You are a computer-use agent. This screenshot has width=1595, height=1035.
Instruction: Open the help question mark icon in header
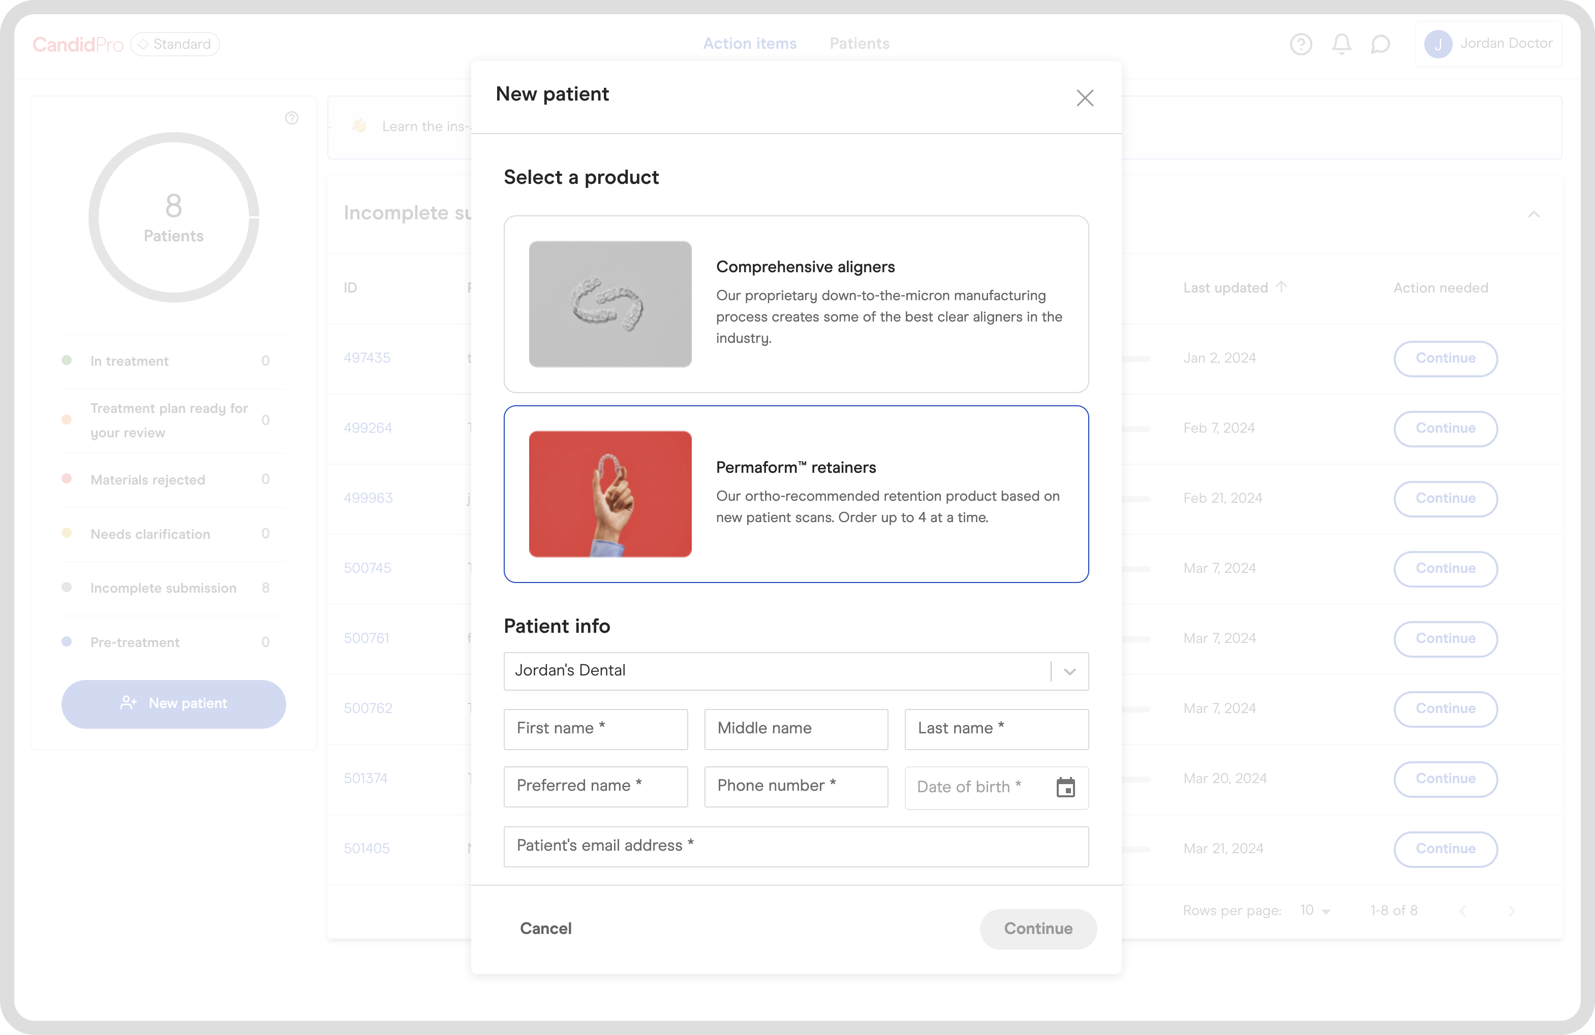(x=1301, y=44)
